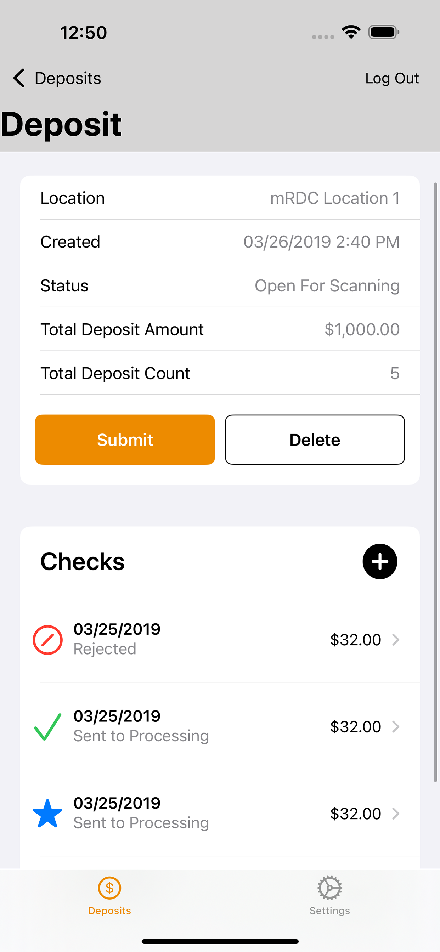Open the Settings gear icon
This screenshot has width=440, height=952.
click(329, 888)
